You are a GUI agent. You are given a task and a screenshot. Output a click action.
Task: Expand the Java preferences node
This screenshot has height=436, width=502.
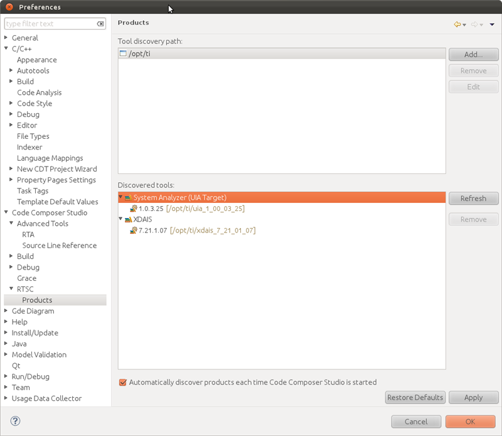(x=6, y=343)
